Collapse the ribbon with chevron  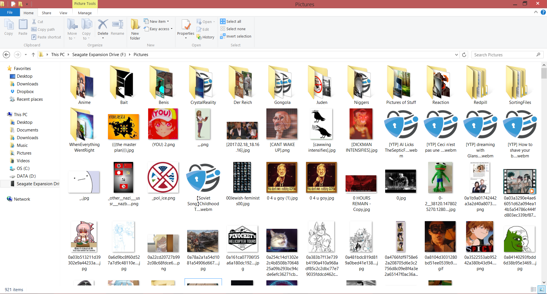click(536, 12)
